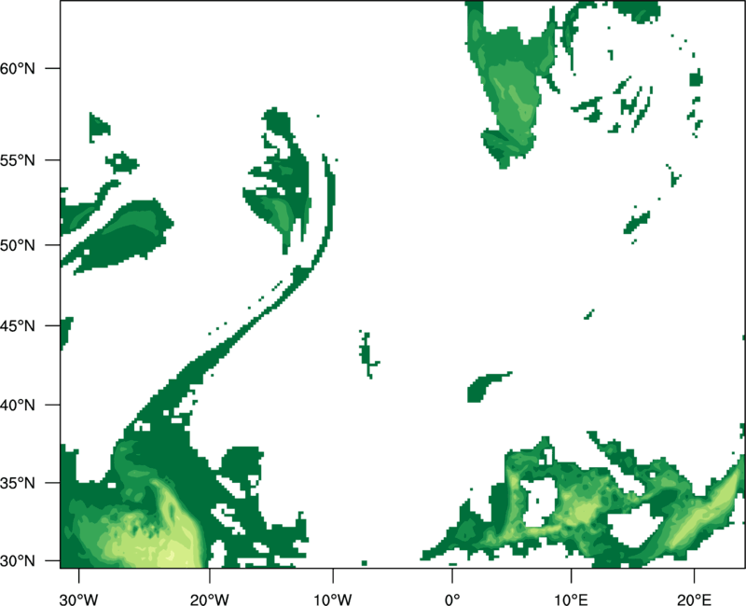Click the 60°N latitude label
The height and width of the screenshot is (606, 746).
click(18, 69)
